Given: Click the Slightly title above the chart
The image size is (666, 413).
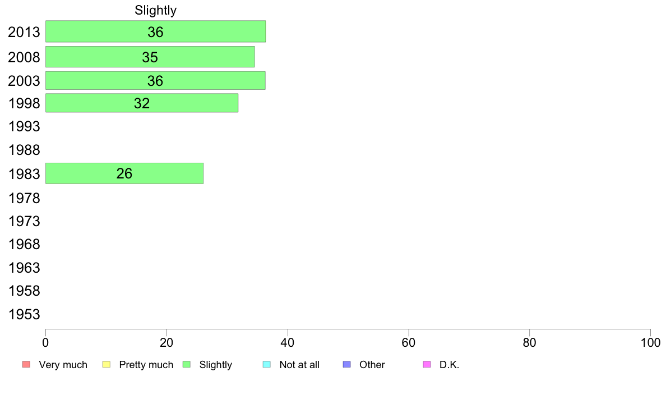Looking at the screenshot, I should 156,10.
